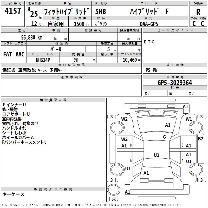Click the FAT shift type cell
This screenshot has height=208, width=208.
pos(8,54)
